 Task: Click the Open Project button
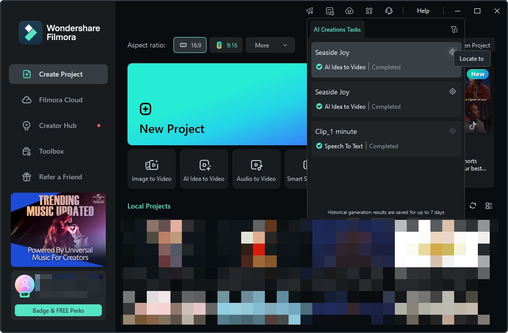pos(477,45)
